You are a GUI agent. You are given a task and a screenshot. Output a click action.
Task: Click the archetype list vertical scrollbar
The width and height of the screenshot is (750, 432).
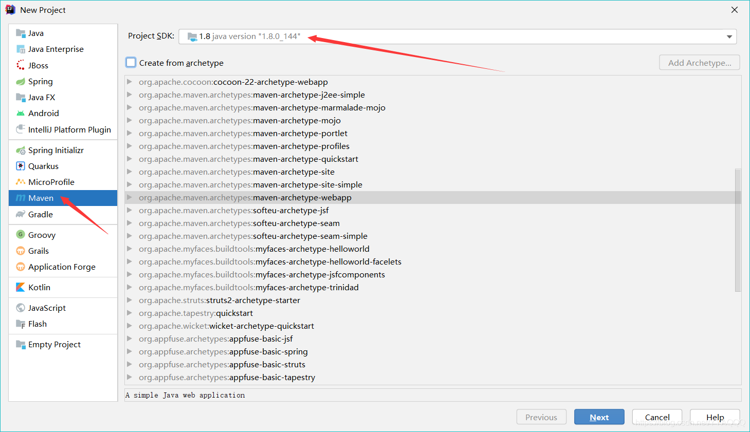tap(738, 230)
